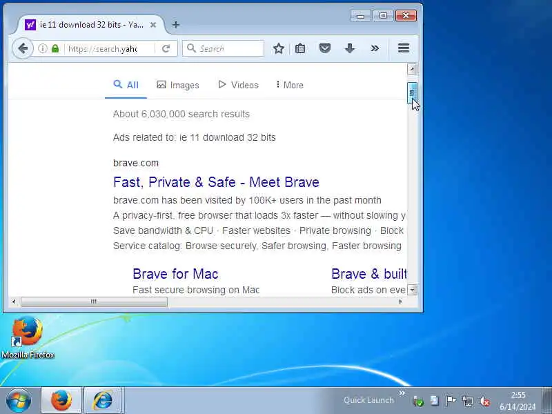Open 'Fast, Private & Safe - Meet Brave' link
This screenshot has width=552, height=414.
click(216, 182)
